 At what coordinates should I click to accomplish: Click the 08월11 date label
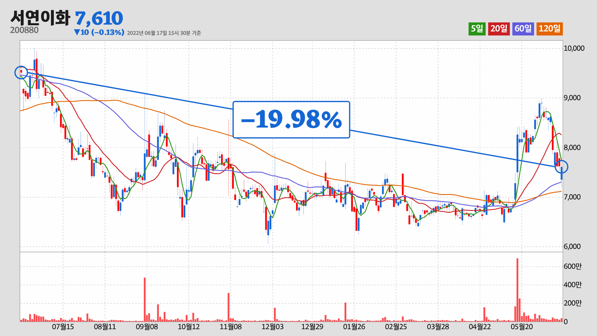105,327
